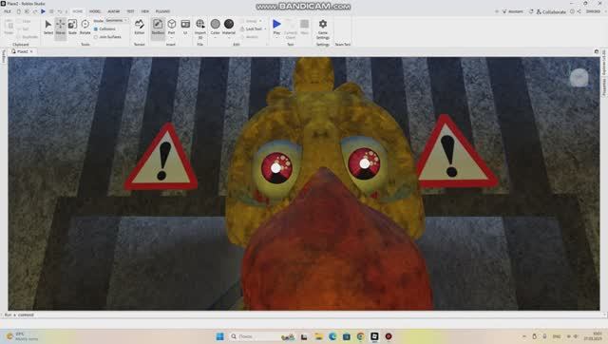Viewport: 608px width, 344px height.
Task: Expand the Material dropdown arrow
Action: click(x=229, y=38)
